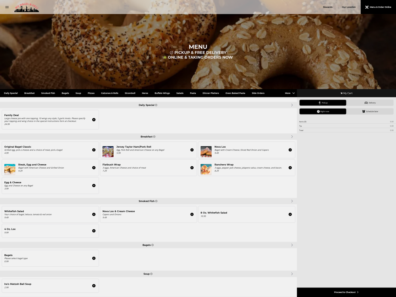Jump to Soup category tab
The width and height of the screenshot is (396, 297).
(x=78, y=93)
